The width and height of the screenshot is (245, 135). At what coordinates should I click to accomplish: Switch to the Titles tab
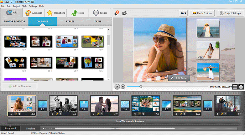[x=70, y=22]
